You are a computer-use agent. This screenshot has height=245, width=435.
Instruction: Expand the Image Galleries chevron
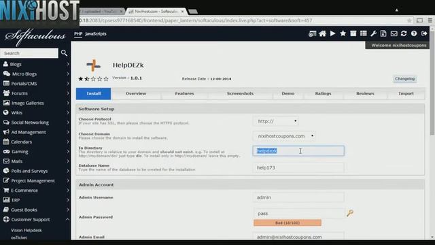[x=68, y=103]
